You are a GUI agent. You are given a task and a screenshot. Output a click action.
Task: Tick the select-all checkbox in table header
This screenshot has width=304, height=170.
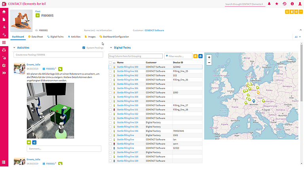[x=110, y=62]
